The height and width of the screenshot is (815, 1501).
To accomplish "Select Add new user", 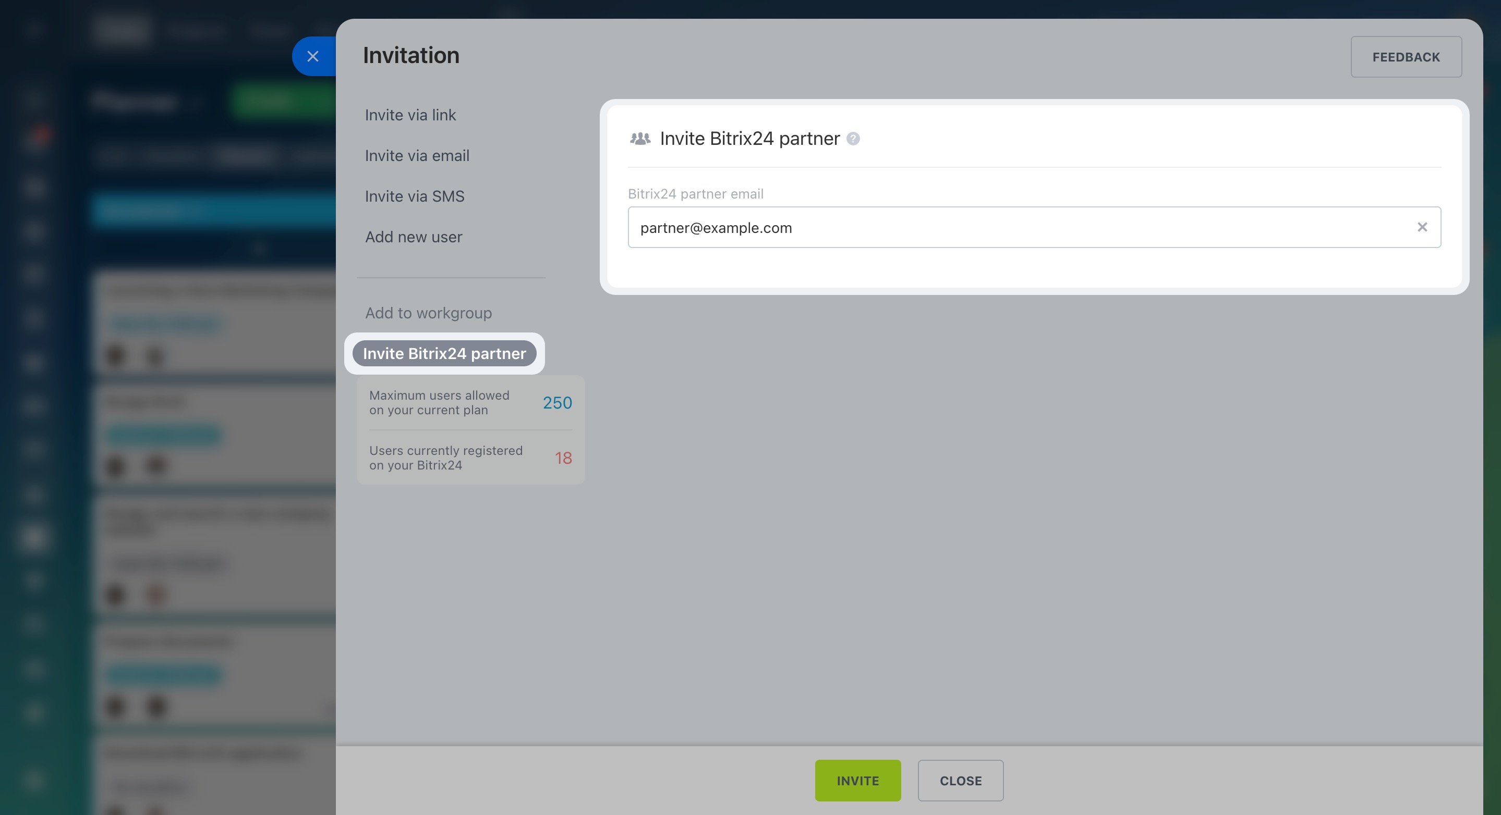I will 414,237.
